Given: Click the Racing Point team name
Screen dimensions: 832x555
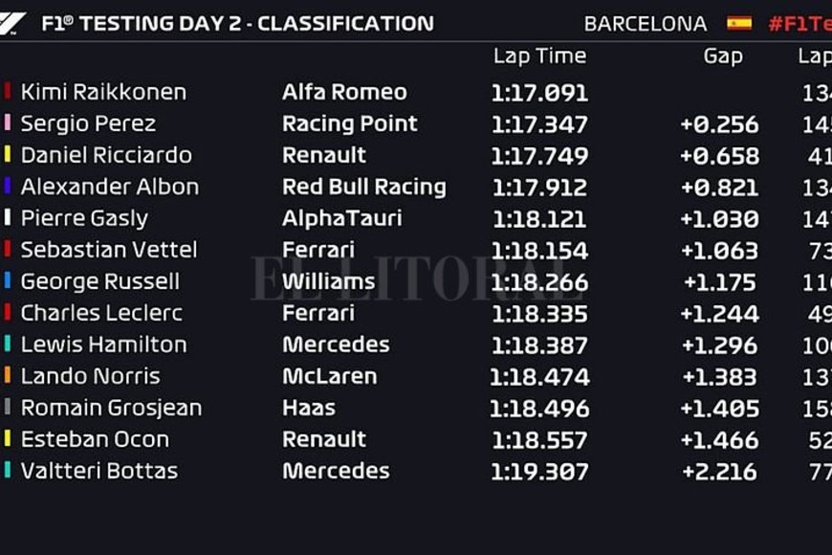Looking at the screenshot, I should 350,123.
